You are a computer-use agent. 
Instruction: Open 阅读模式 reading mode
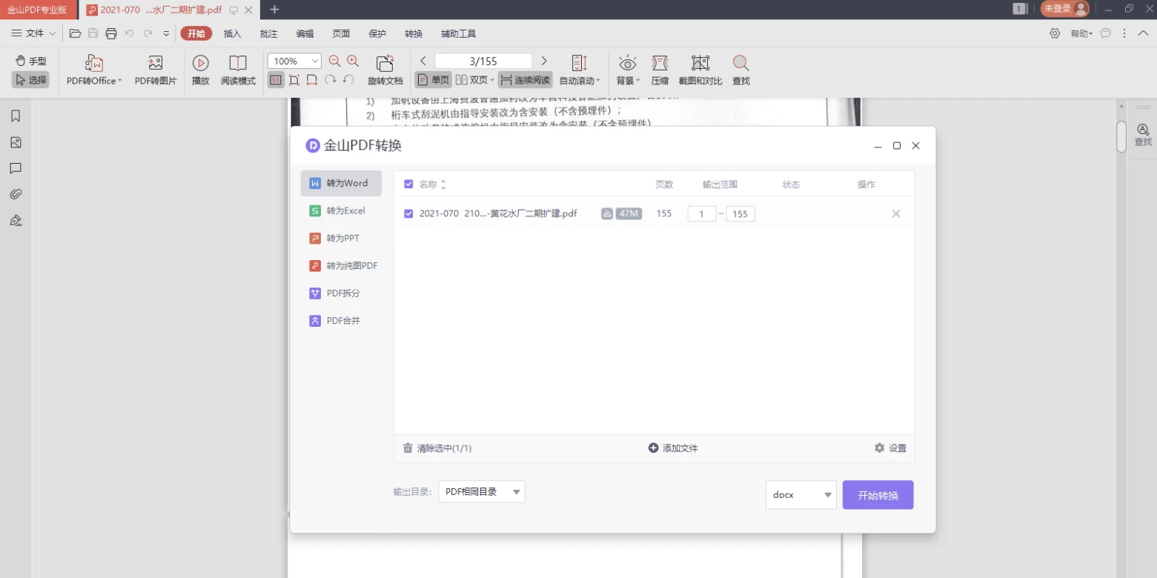coord(238,64)
